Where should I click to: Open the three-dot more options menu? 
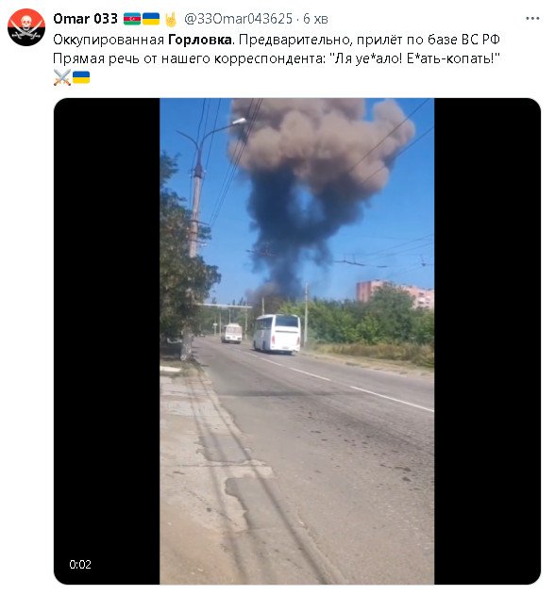coord(532,18)
